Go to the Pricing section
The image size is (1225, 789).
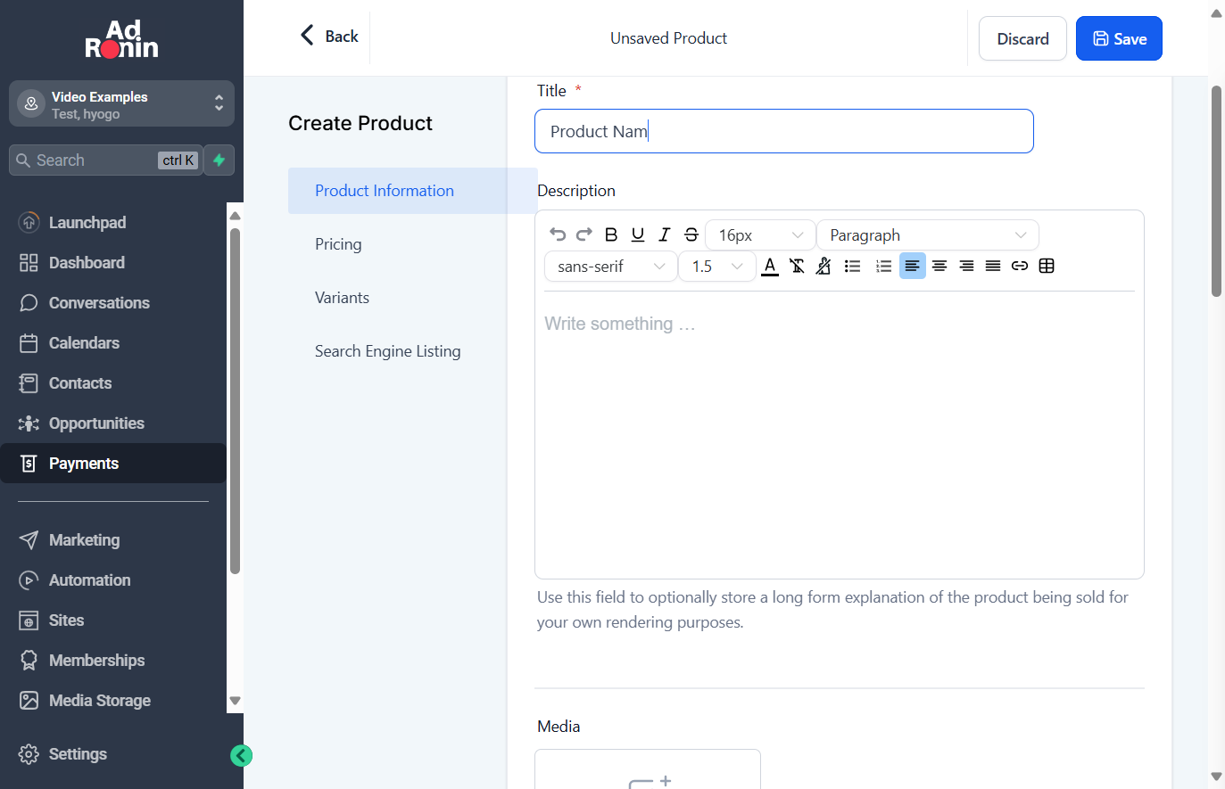tap(338, 244)
